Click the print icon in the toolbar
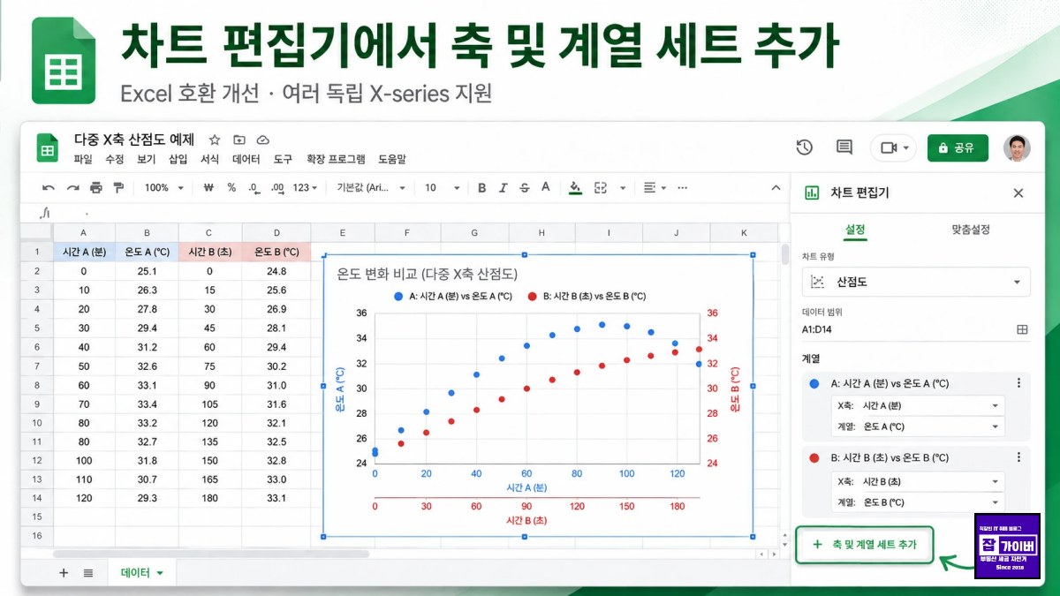Screen dimensions: 1060x596 click(x=95, y=188)
